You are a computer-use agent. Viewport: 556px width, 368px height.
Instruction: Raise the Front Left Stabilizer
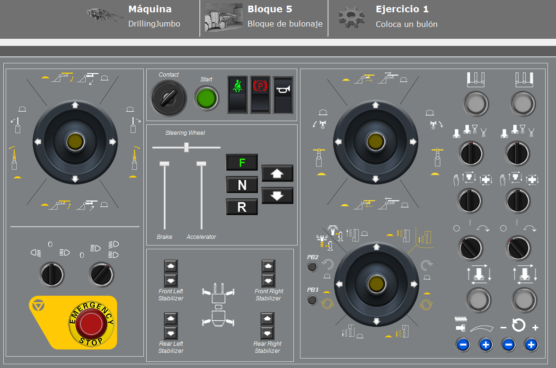(171, 266)
